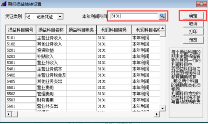Click the 其他业务支出 cell
The image size is (208, 124).
[x=51, y=81]
